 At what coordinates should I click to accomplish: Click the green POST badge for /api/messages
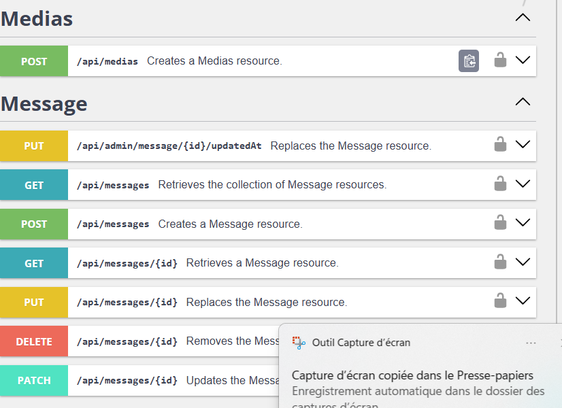click(34, 224)
